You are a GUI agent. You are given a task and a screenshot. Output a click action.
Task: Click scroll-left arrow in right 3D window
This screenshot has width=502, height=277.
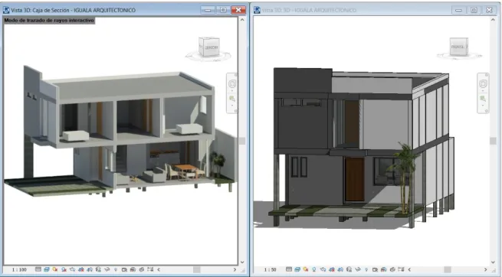pos(409,269)
